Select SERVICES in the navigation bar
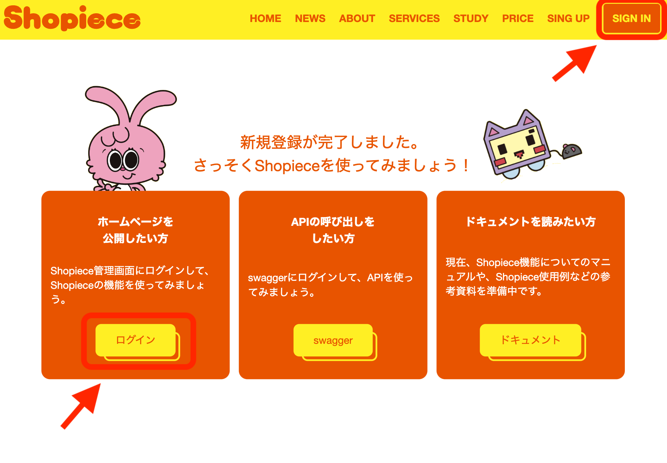 [414, 18]
